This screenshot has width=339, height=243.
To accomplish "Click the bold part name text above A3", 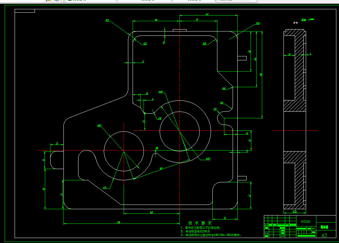I will pyautogui.click(x=324, y=227).
